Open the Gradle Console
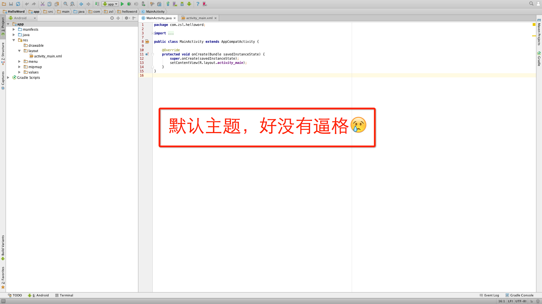The height and width of the screenshot is (304, 542). [519, 295]
